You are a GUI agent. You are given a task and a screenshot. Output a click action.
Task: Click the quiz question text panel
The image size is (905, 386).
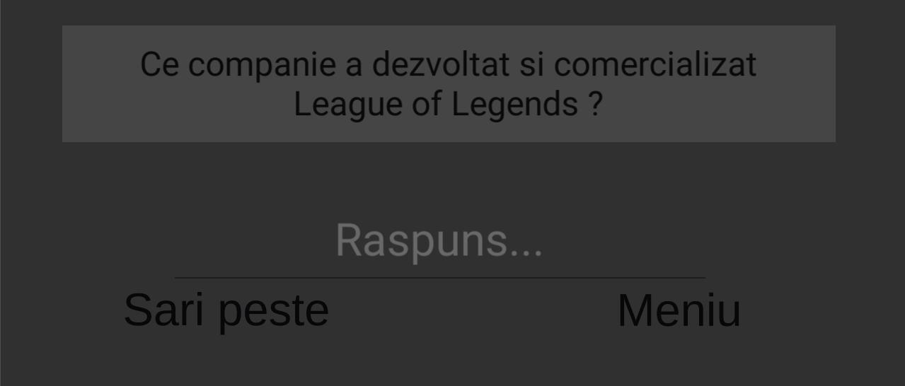pos(449,84)
